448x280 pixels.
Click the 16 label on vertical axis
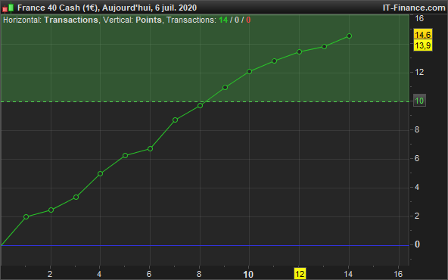[x=419, y=19]
